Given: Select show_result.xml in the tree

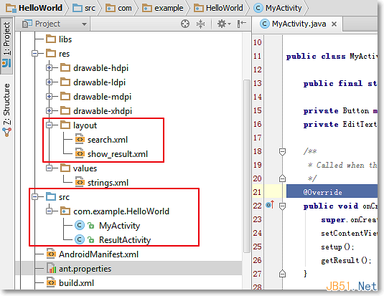Looking at the screenshot, I should pos(118,154).
